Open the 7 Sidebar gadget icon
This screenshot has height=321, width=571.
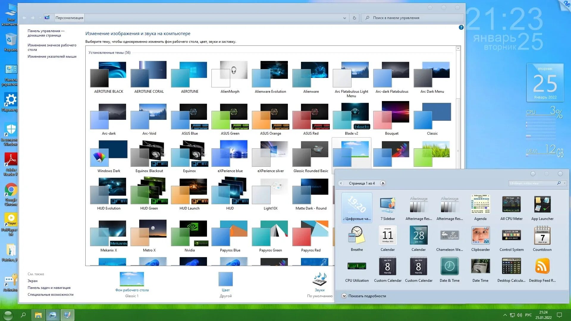(x=388, y=205)
